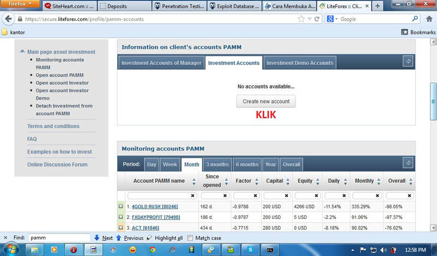Click the search magnifier in the Google box
This screenshot has width=437, height=256.
(415, 19)
